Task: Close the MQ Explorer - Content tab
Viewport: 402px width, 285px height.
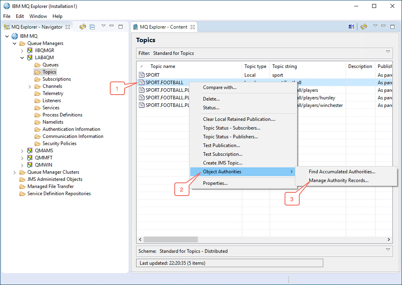Action: [193, 27]
